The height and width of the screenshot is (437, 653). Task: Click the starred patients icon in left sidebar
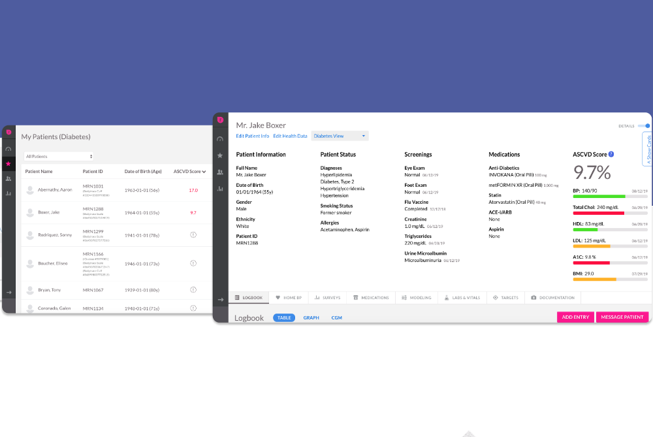click(8, 163)
